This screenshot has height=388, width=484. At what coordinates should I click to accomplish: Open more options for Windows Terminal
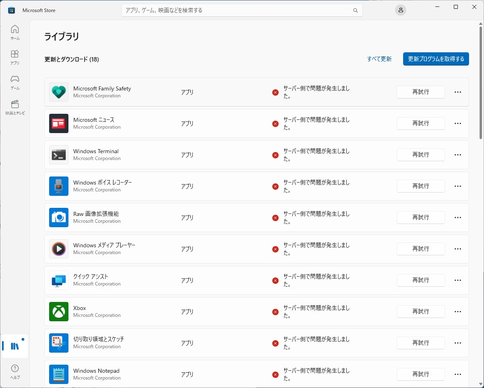pos(457,155)
